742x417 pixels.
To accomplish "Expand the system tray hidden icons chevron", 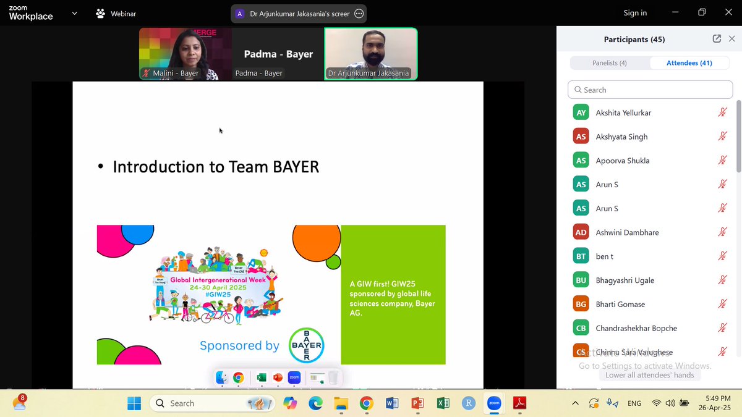I will click(x=575, y=403).
